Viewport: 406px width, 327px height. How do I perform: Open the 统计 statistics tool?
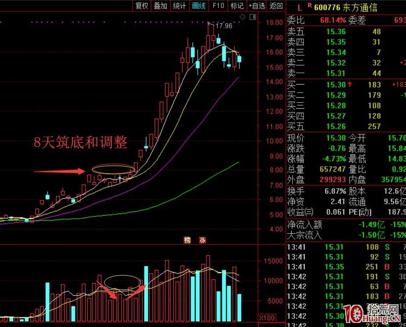click(179, 6)
